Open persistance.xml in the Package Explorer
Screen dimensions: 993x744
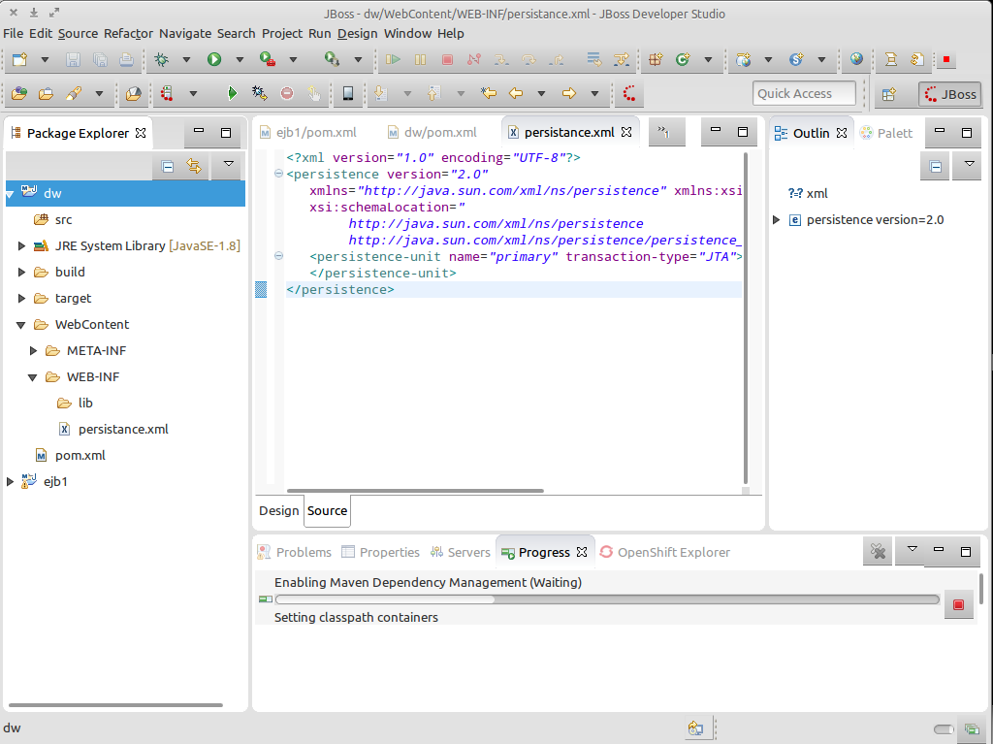[x=123, y=429]
